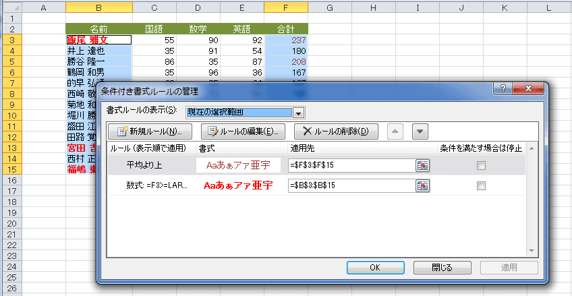Click the ルールの編集 (Edit Rule) button
Viewport: 572px width, 296px height.
coord(244,131)
